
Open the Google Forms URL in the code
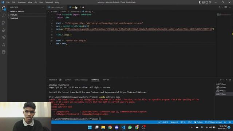pos(139,29)
